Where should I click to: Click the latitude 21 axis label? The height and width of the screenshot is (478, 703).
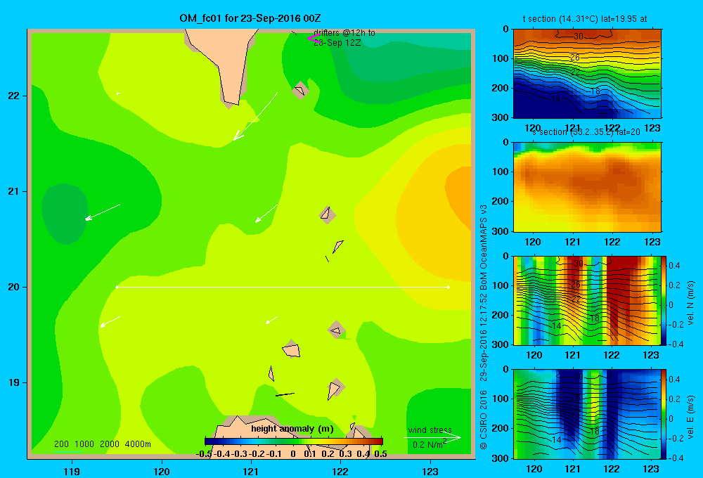pos(13,191)
